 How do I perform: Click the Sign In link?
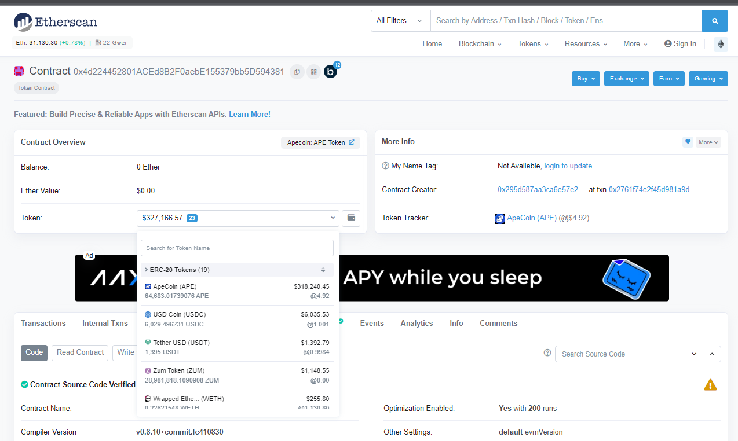(x=680, y=44)
